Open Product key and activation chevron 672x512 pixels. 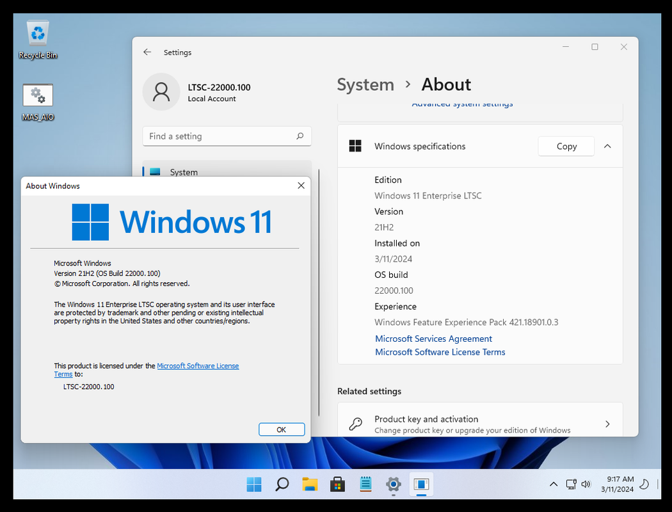click(607, 424)
